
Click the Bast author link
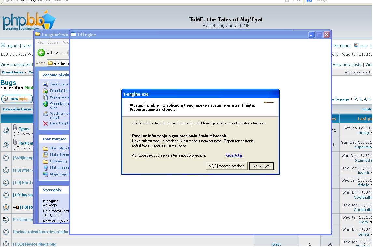pyautogui.click(x=276, y=244)
